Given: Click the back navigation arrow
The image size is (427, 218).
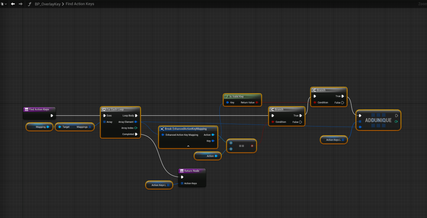Looking at the screenshot, I should (x=13, y=4).
